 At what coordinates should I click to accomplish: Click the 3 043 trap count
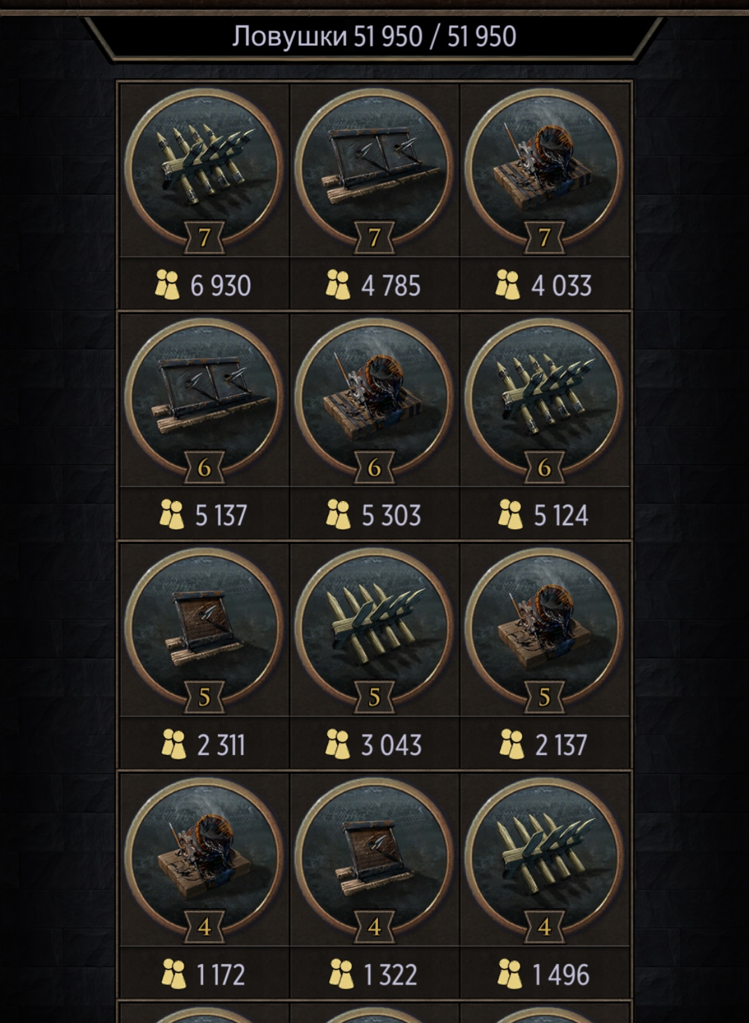click(x=391, y=745)
